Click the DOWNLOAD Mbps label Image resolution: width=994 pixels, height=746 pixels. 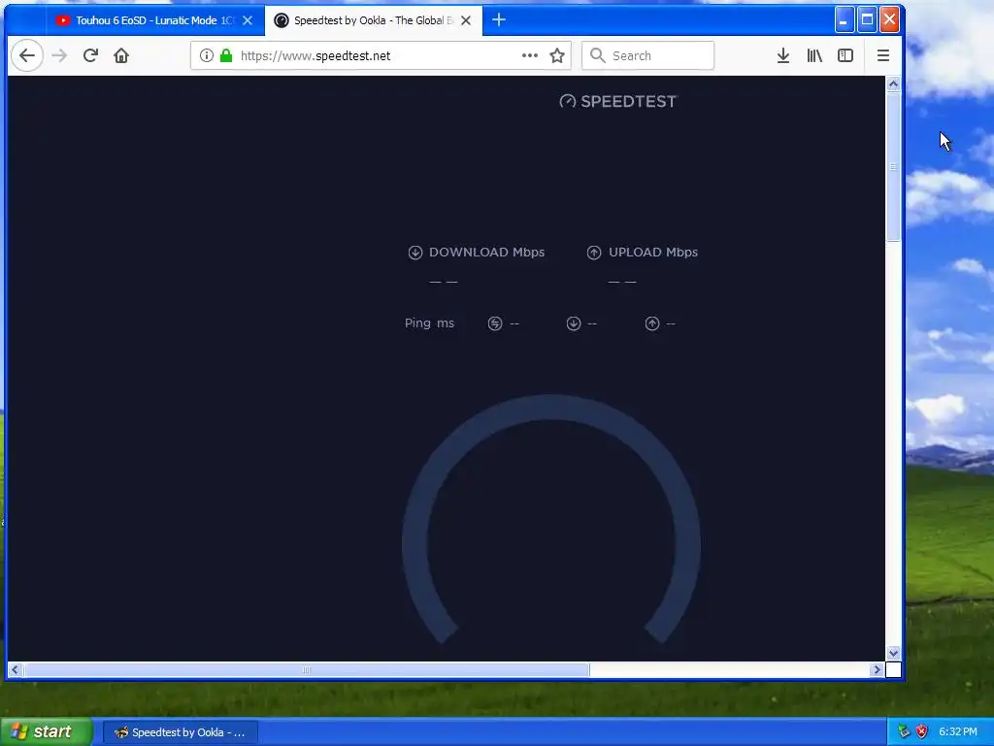(487, 253)
